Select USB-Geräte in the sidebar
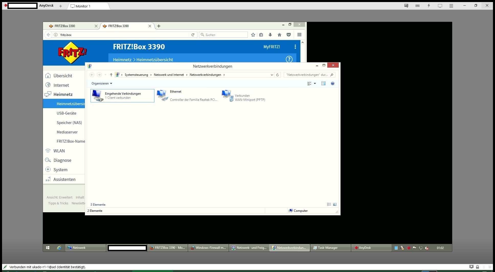The image size is (495, 272). click(x=66, y=113)
